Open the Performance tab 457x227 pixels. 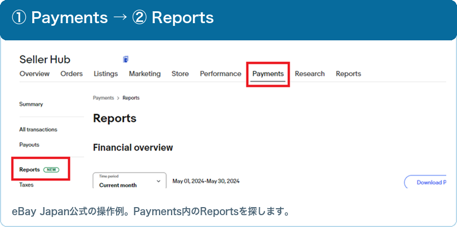click(x=220, y=74)
